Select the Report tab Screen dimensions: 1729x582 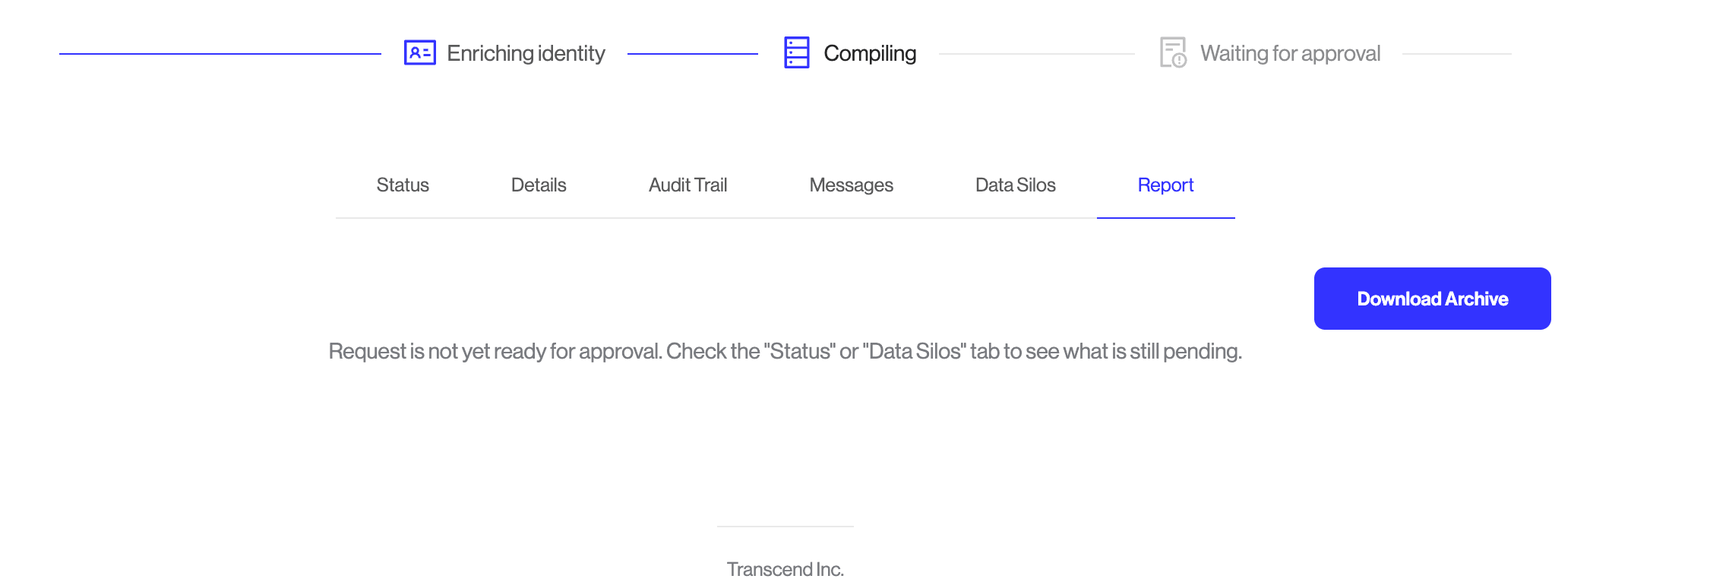click(x=1165, y=185)
